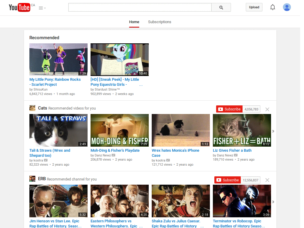Open Wrex hates iPhone Case thumbnail
Image resolution: width=304 pixels, height=228 pixels.
coord(181,130)
